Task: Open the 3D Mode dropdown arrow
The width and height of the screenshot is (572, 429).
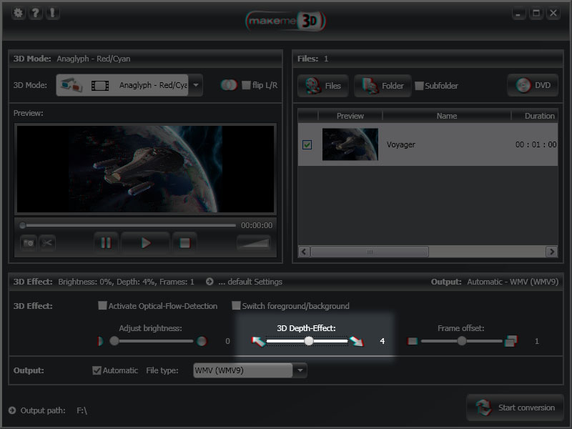Action: [x=196, y=85]
